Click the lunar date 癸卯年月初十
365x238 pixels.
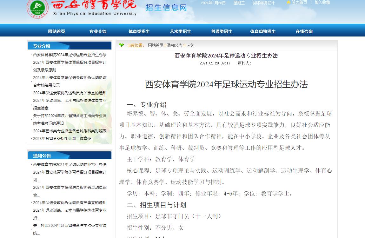tap(264, 3)
